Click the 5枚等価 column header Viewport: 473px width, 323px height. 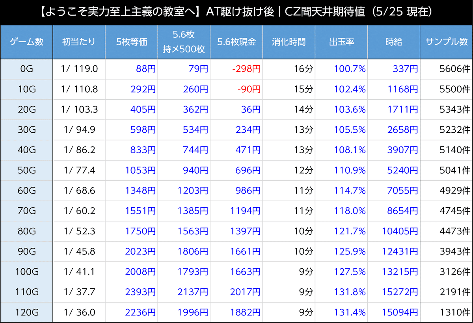pyautogui.click(x=131, y=42)
